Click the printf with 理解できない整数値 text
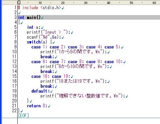 [x=83, y=96]
